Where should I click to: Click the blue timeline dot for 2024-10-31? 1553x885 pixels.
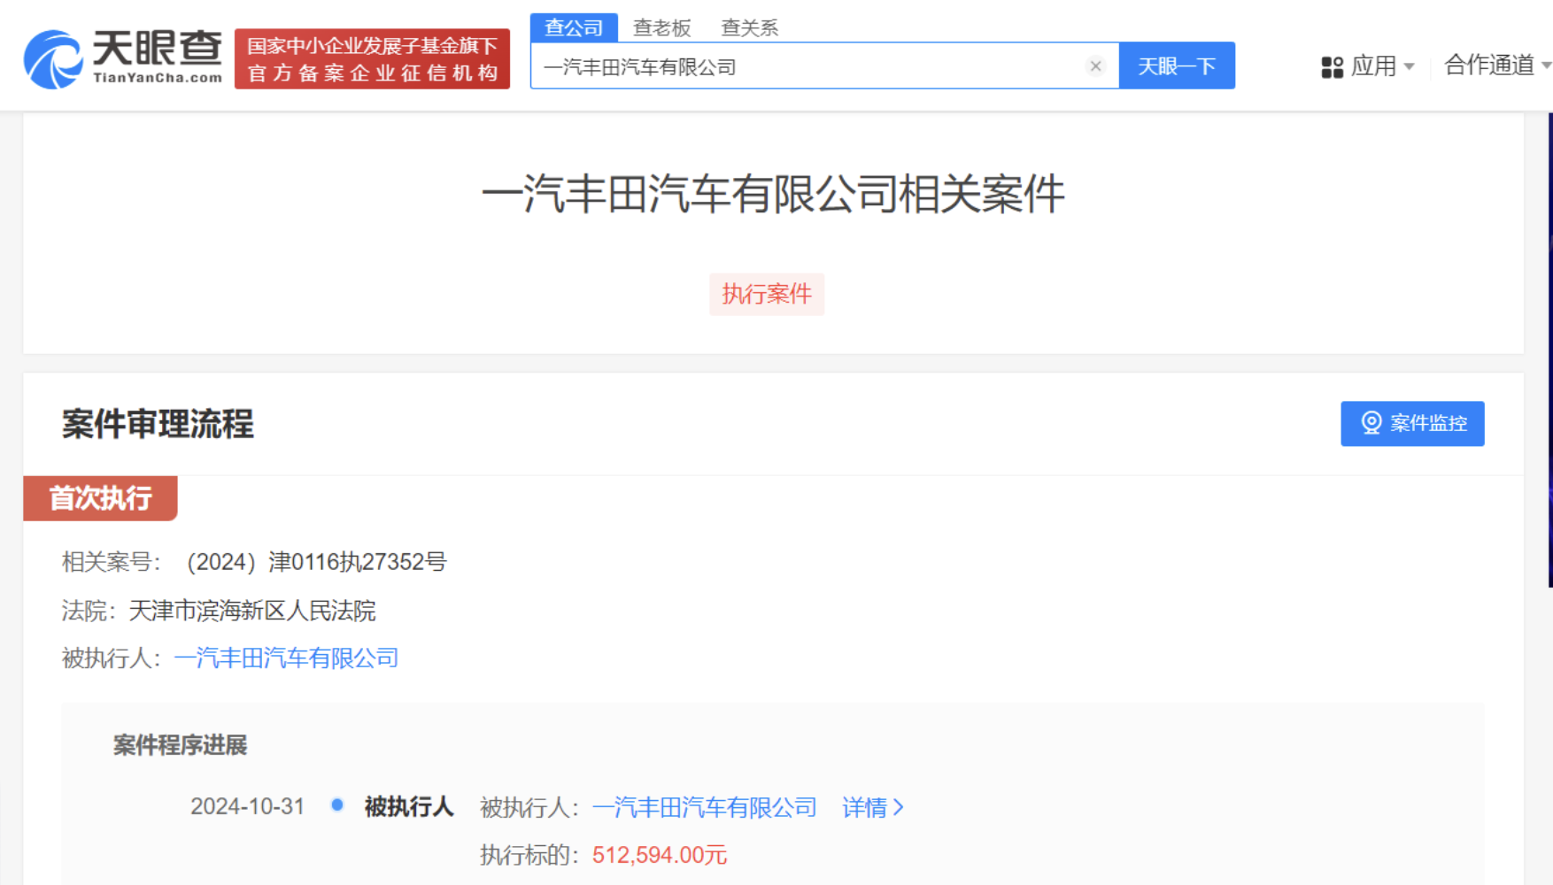[337, 805]
